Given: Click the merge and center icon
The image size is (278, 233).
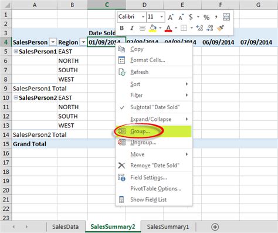Looking at the screenshot, I should 226,17.
